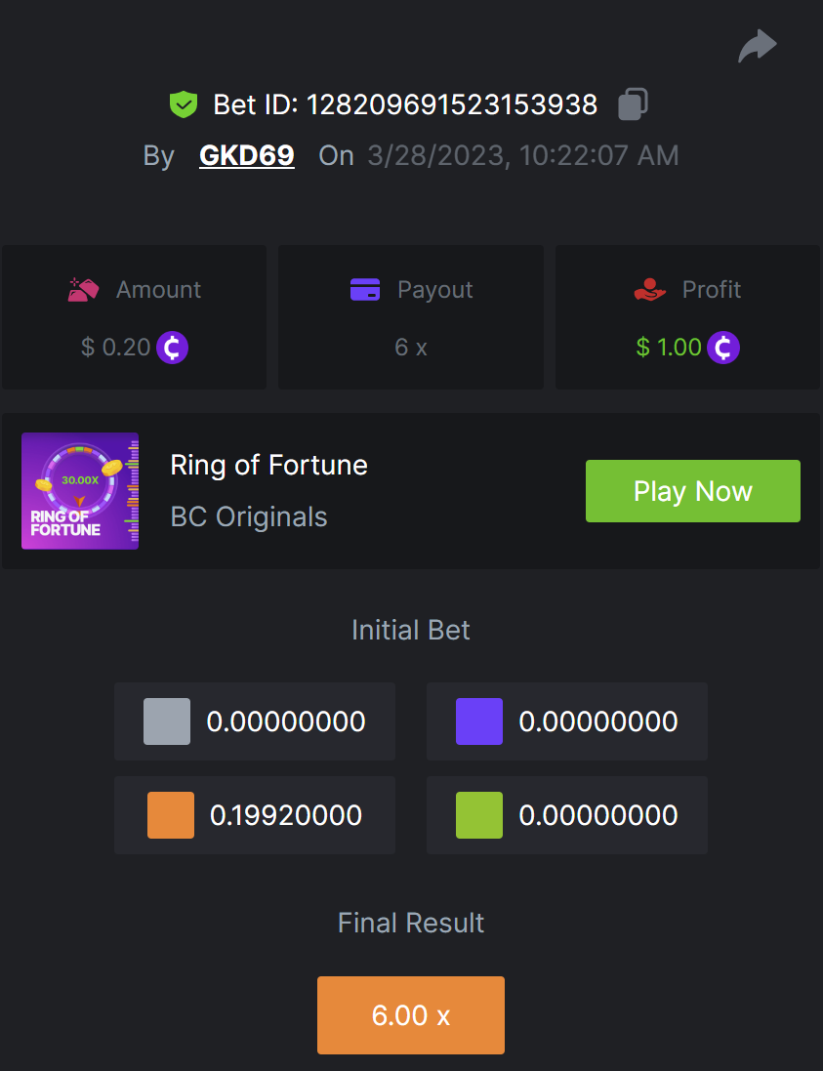823x1071 pixels.
Task: Click the Ring of Fortune title text
Action: [x=268, y=465]
